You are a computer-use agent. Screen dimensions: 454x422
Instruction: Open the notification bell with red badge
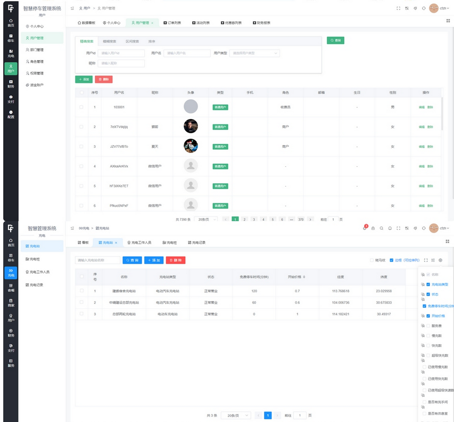pyautogui.click(x=365, y=227)
